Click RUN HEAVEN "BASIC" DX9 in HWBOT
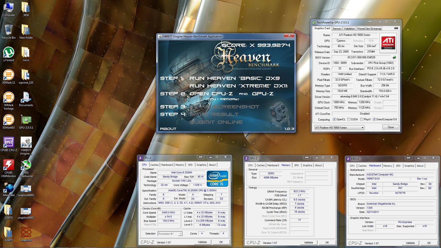The image size is (441, 248). pos(234,78)
